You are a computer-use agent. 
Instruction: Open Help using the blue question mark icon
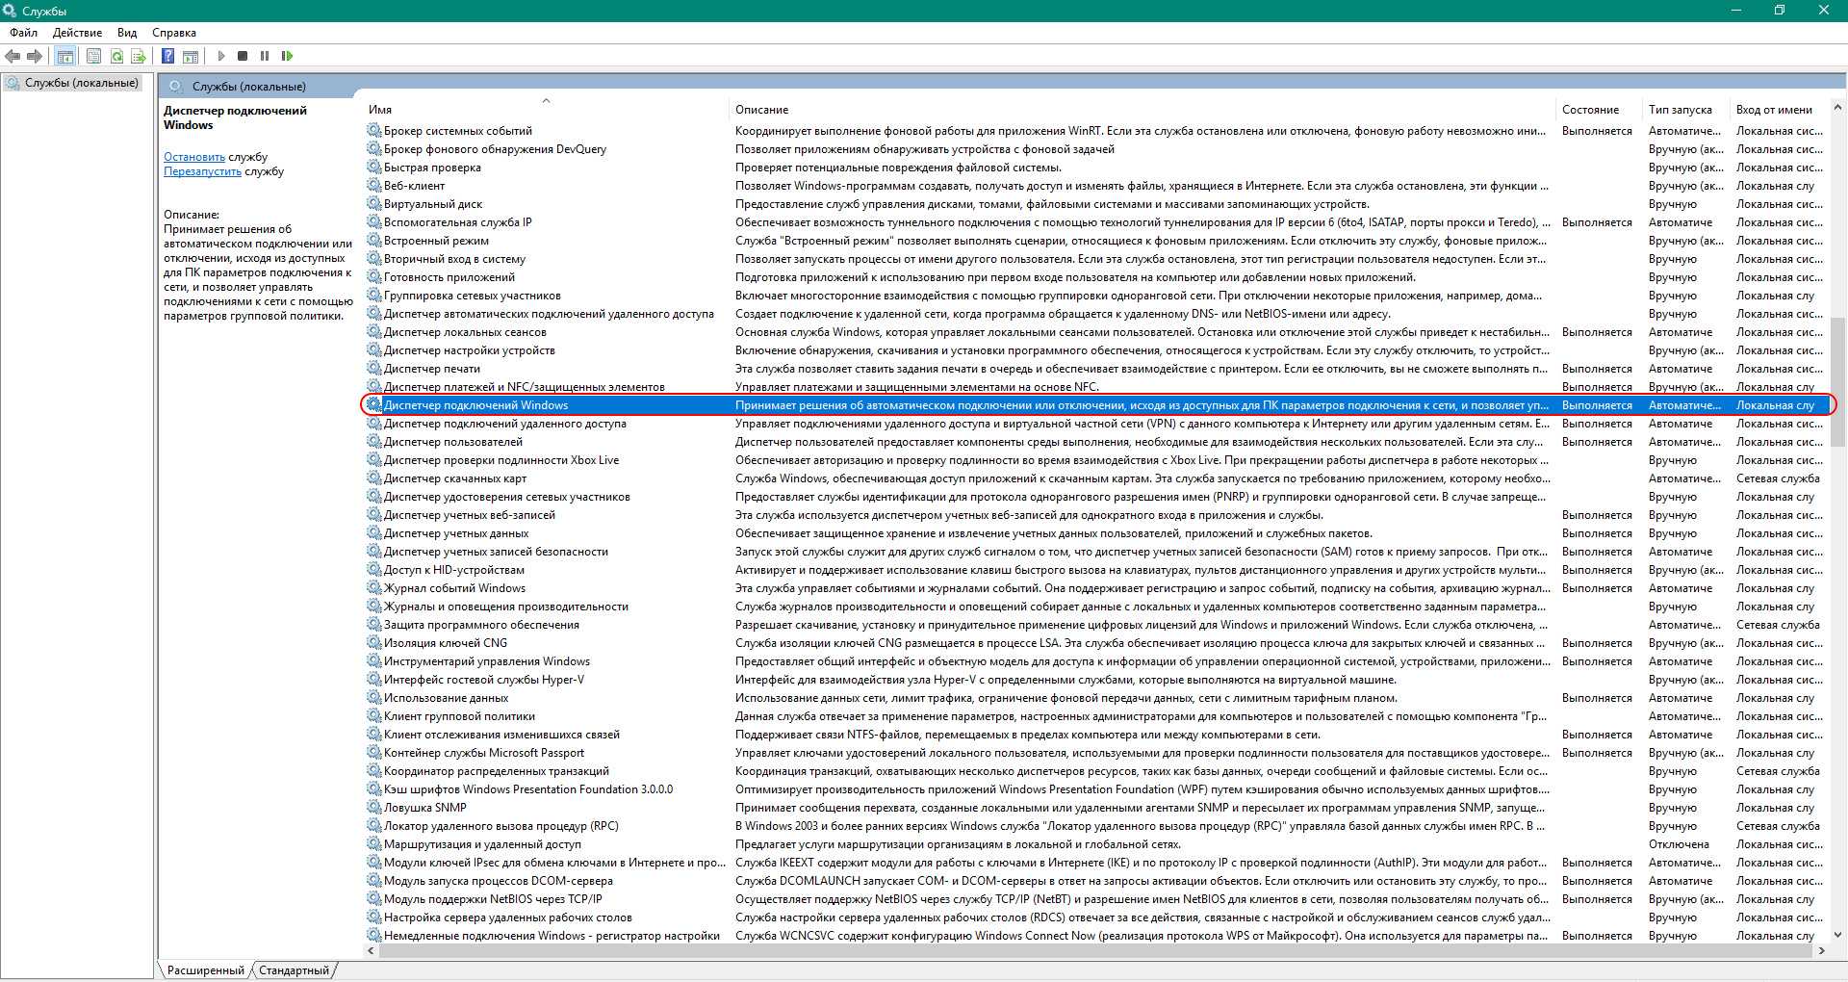pyautogui.click(x=167, y=56)
